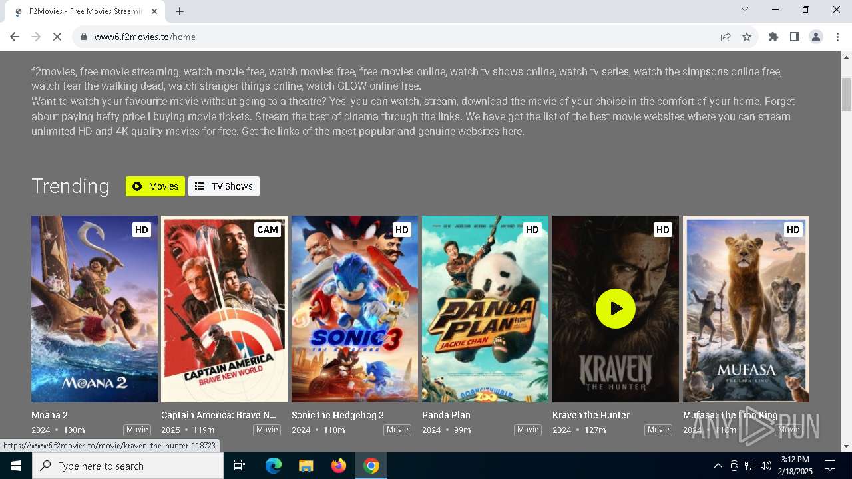Screen dimensions: 852x479
Task: Click scrollbar down arrow
Action: click(x=846, y=446)
